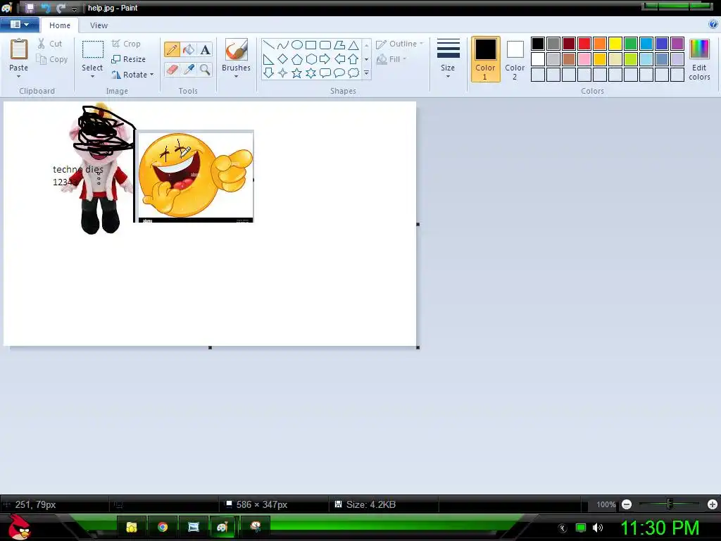Image resolution: width=721 pixels, height=541 pixels.
Task: Activate Color 1 foreground selector
Action: coord(485,59)
